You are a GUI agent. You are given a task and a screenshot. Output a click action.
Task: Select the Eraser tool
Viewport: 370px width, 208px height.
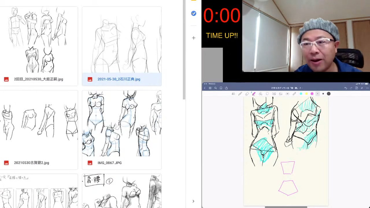tap(247, 94)
